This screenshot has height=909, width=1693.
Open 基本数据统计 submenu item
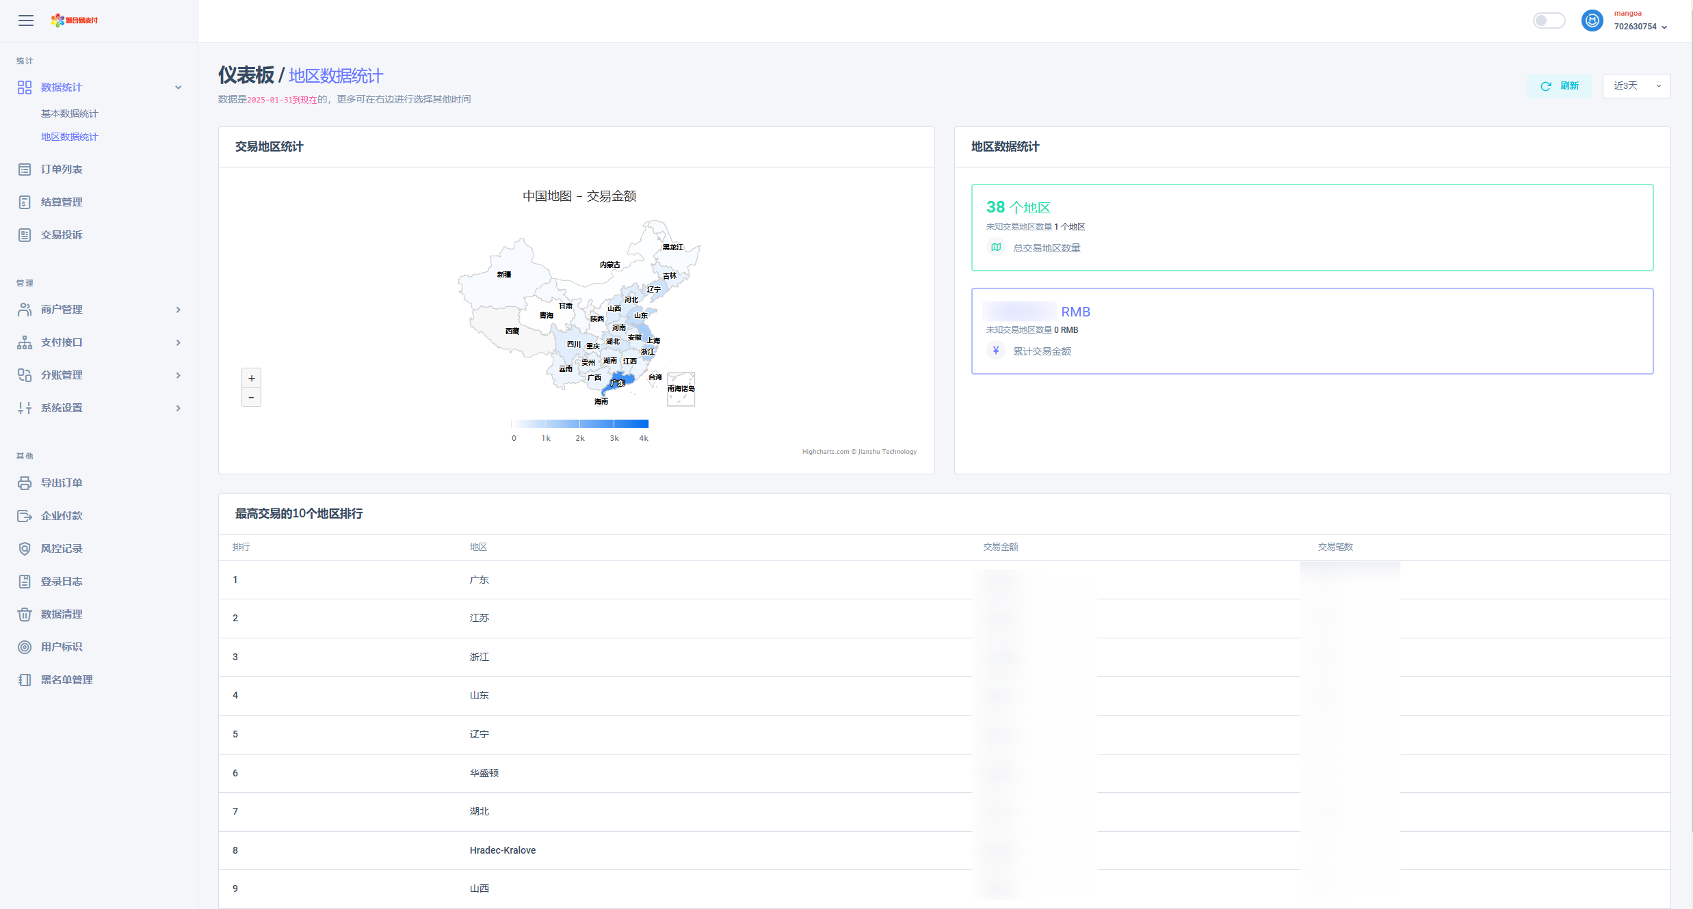70,113
